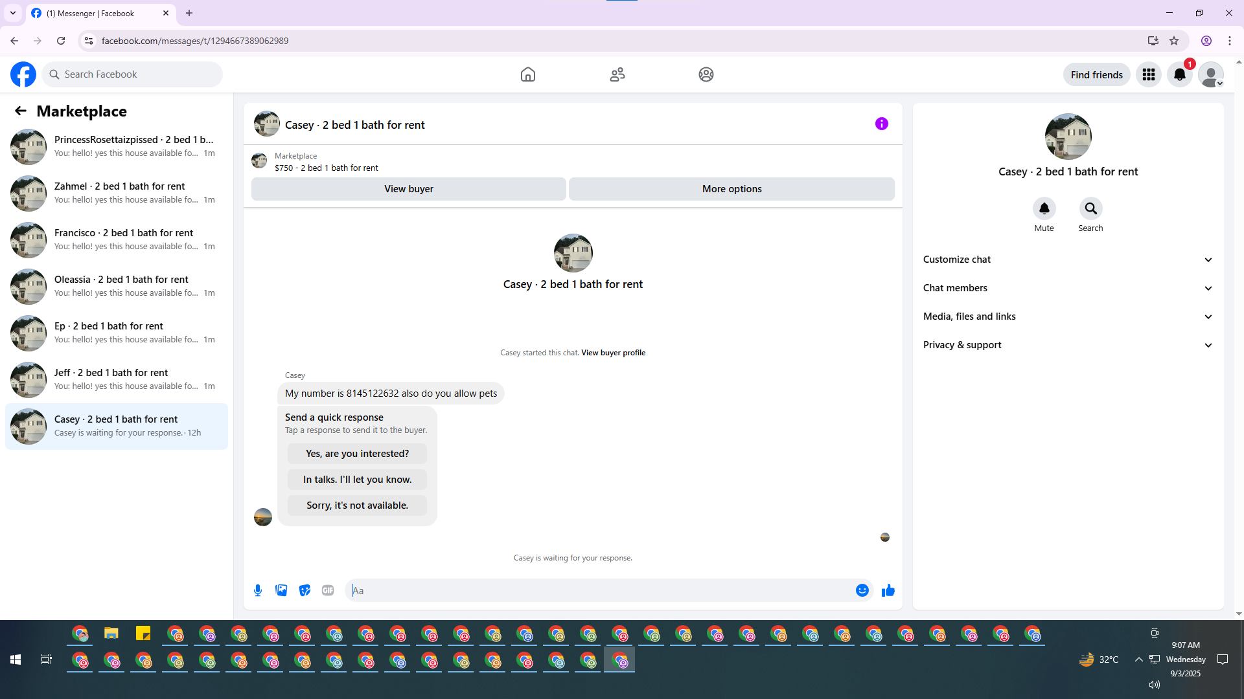The image size is (1244, 699).
Task: Open the Ep conversation
Action: [x=117, y=333]
